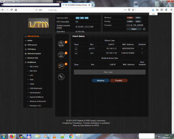Open LAN settings
This screenshot has height=139, width=174.
tap(31, 75)
